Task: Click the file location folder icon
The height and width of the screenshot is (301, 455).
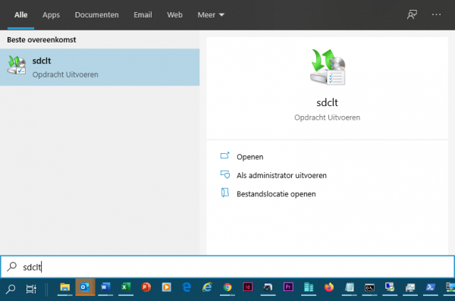Action: tap(225, 193)
